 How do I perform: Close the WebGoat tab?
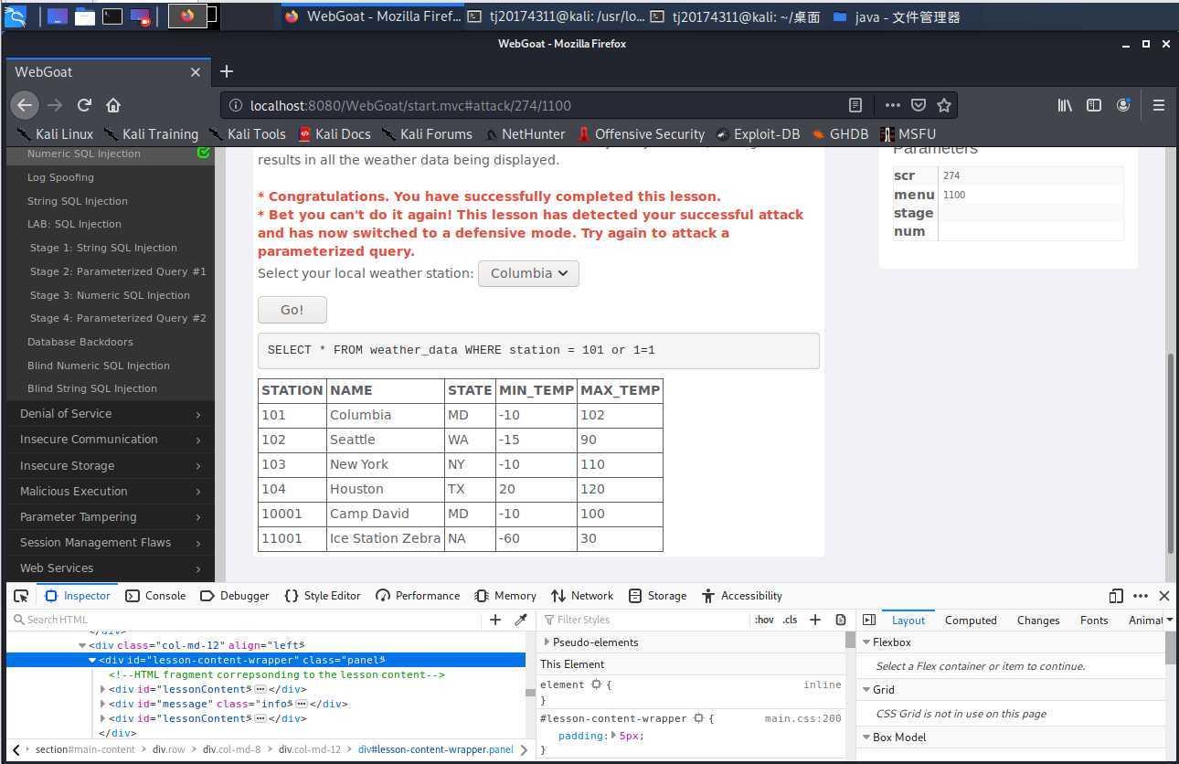pyautogui.click(x=195, y=72)
